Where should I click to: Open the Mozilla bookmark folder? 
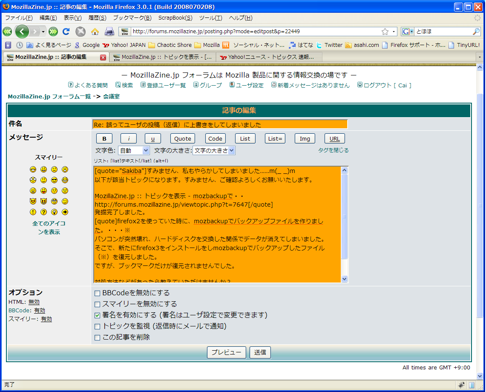[207, 45]
